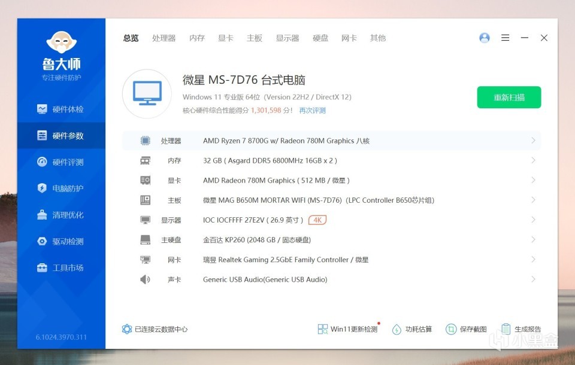This screenshot has height=365, width=575.
Task: Click the processor chip icon in 处理器 row
Action: (145, 141)
